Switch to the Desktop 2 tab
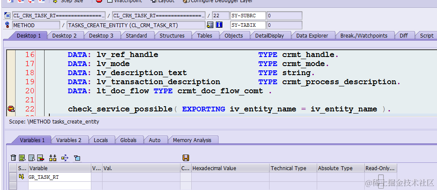 tap(64, 35)
